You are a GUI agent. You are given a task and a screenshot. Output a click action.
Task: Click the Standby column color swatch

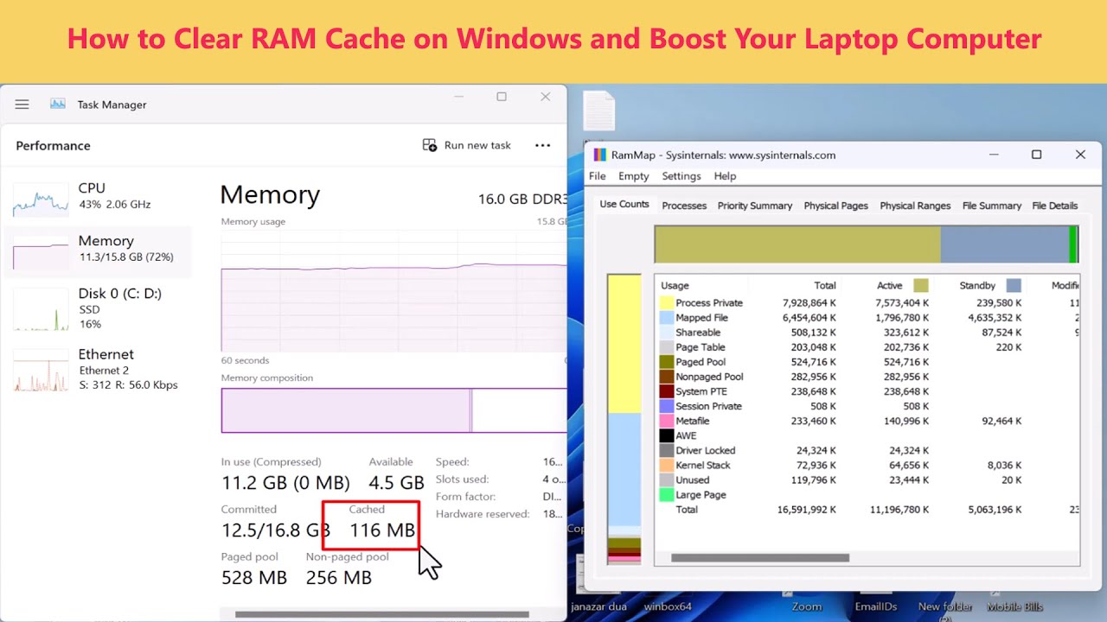tap(1014, 285)
